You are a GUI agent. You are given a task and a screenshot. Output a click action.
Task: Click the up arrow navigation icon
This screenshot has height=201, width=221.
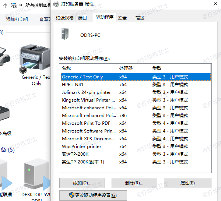click(5, 5)
